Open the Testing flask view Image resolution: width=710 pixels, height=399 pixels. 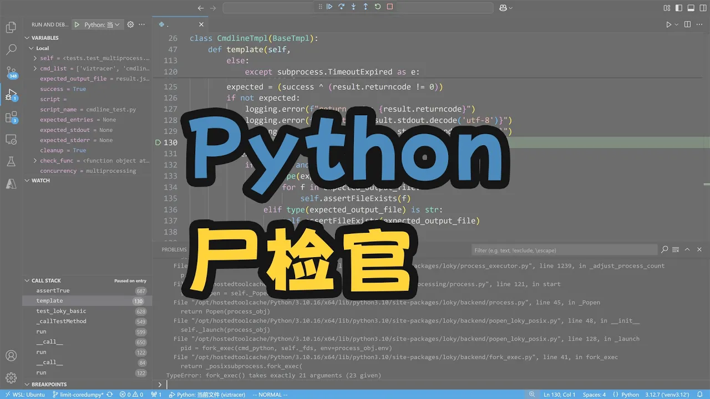pyautogui.click(x=11, y=162)
